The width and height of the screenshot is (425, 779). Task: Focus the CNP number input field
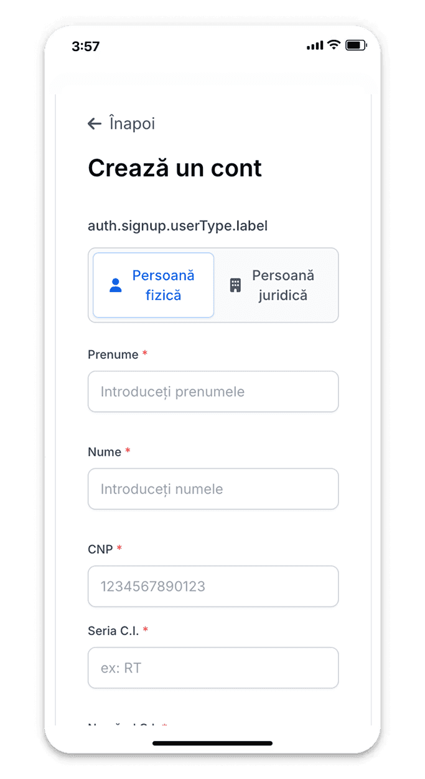[x=213, y=586]
